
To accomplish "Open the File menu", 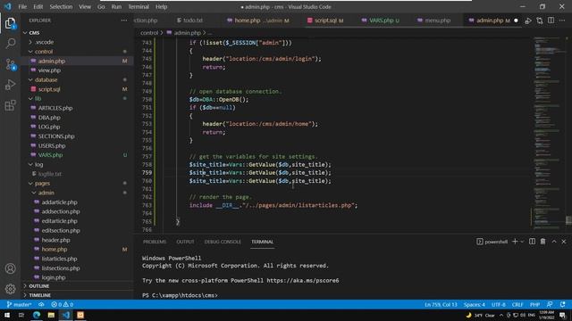I will 22,6.
